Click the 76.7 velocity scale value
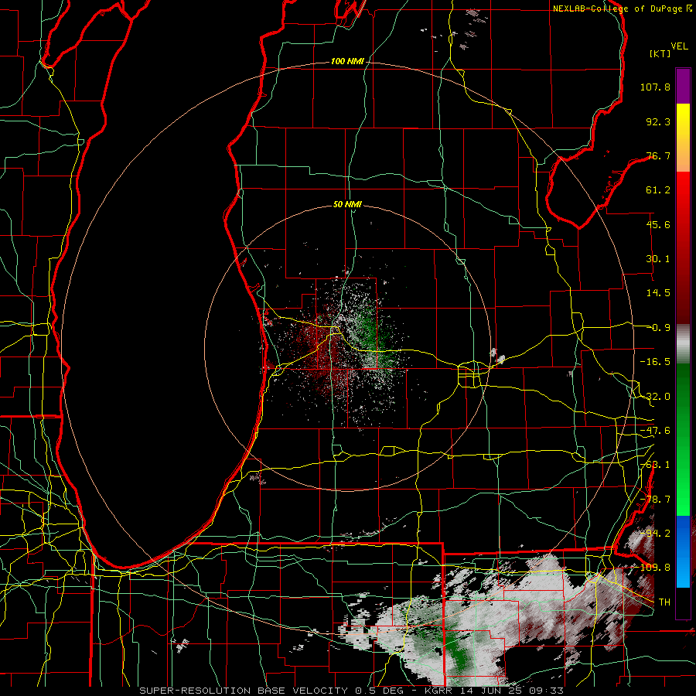696x696 pixels. [x=658, y=155]
